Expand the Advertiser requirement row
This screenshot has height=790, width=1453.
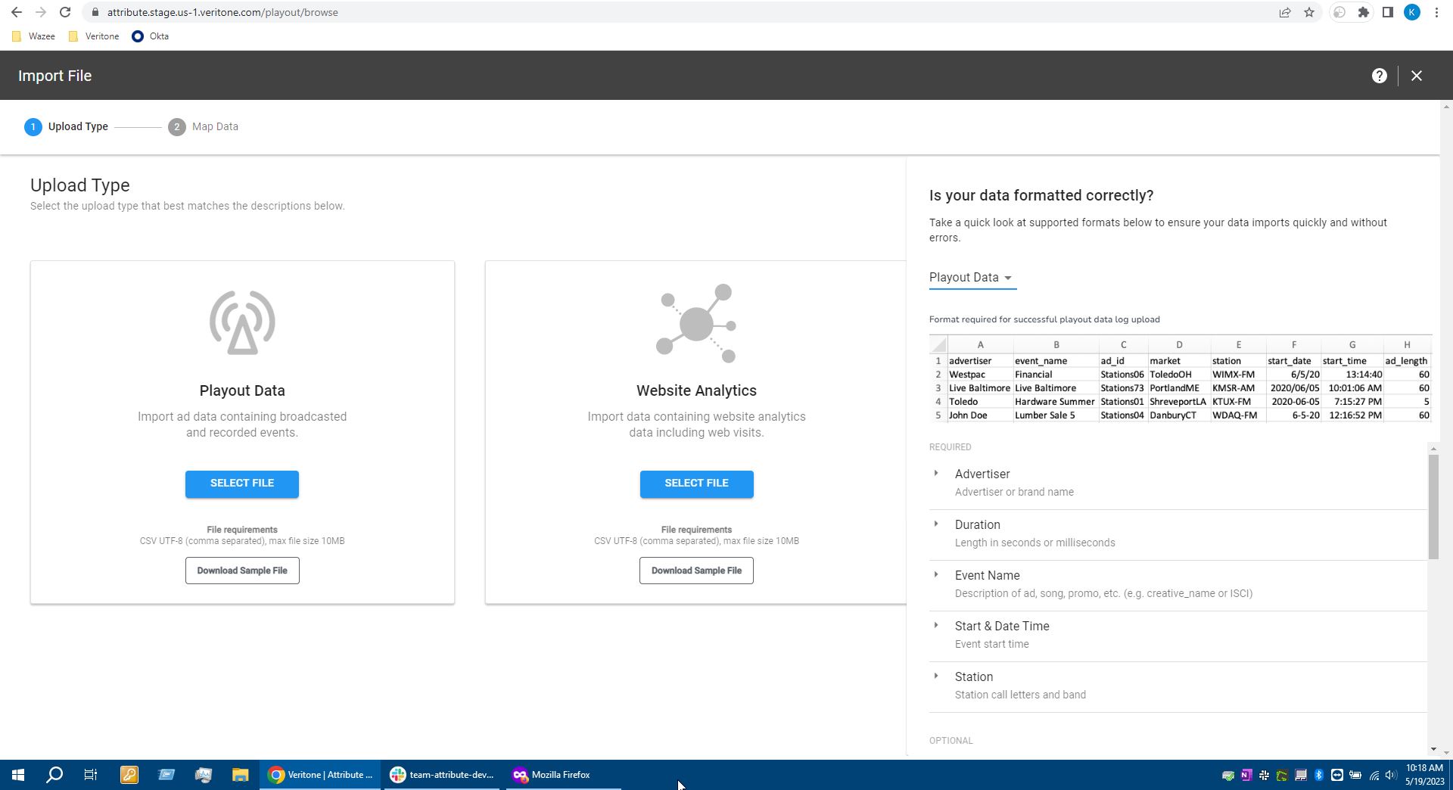tap(936, 474)
